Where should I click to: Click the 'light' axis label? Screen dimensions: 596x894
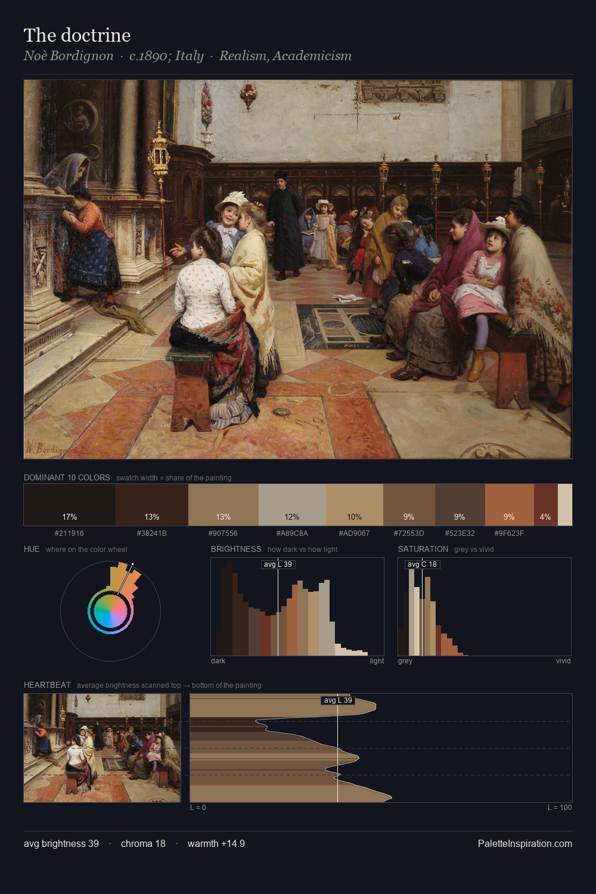click(377, 661)
